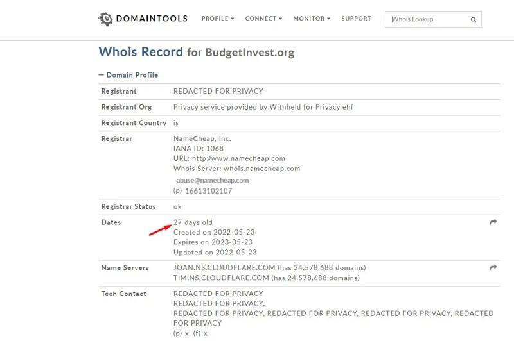This screenshot has width=514, height=341.
Task: Click the Dates row label
Action: pyautogui.click(x=111, y=222)
